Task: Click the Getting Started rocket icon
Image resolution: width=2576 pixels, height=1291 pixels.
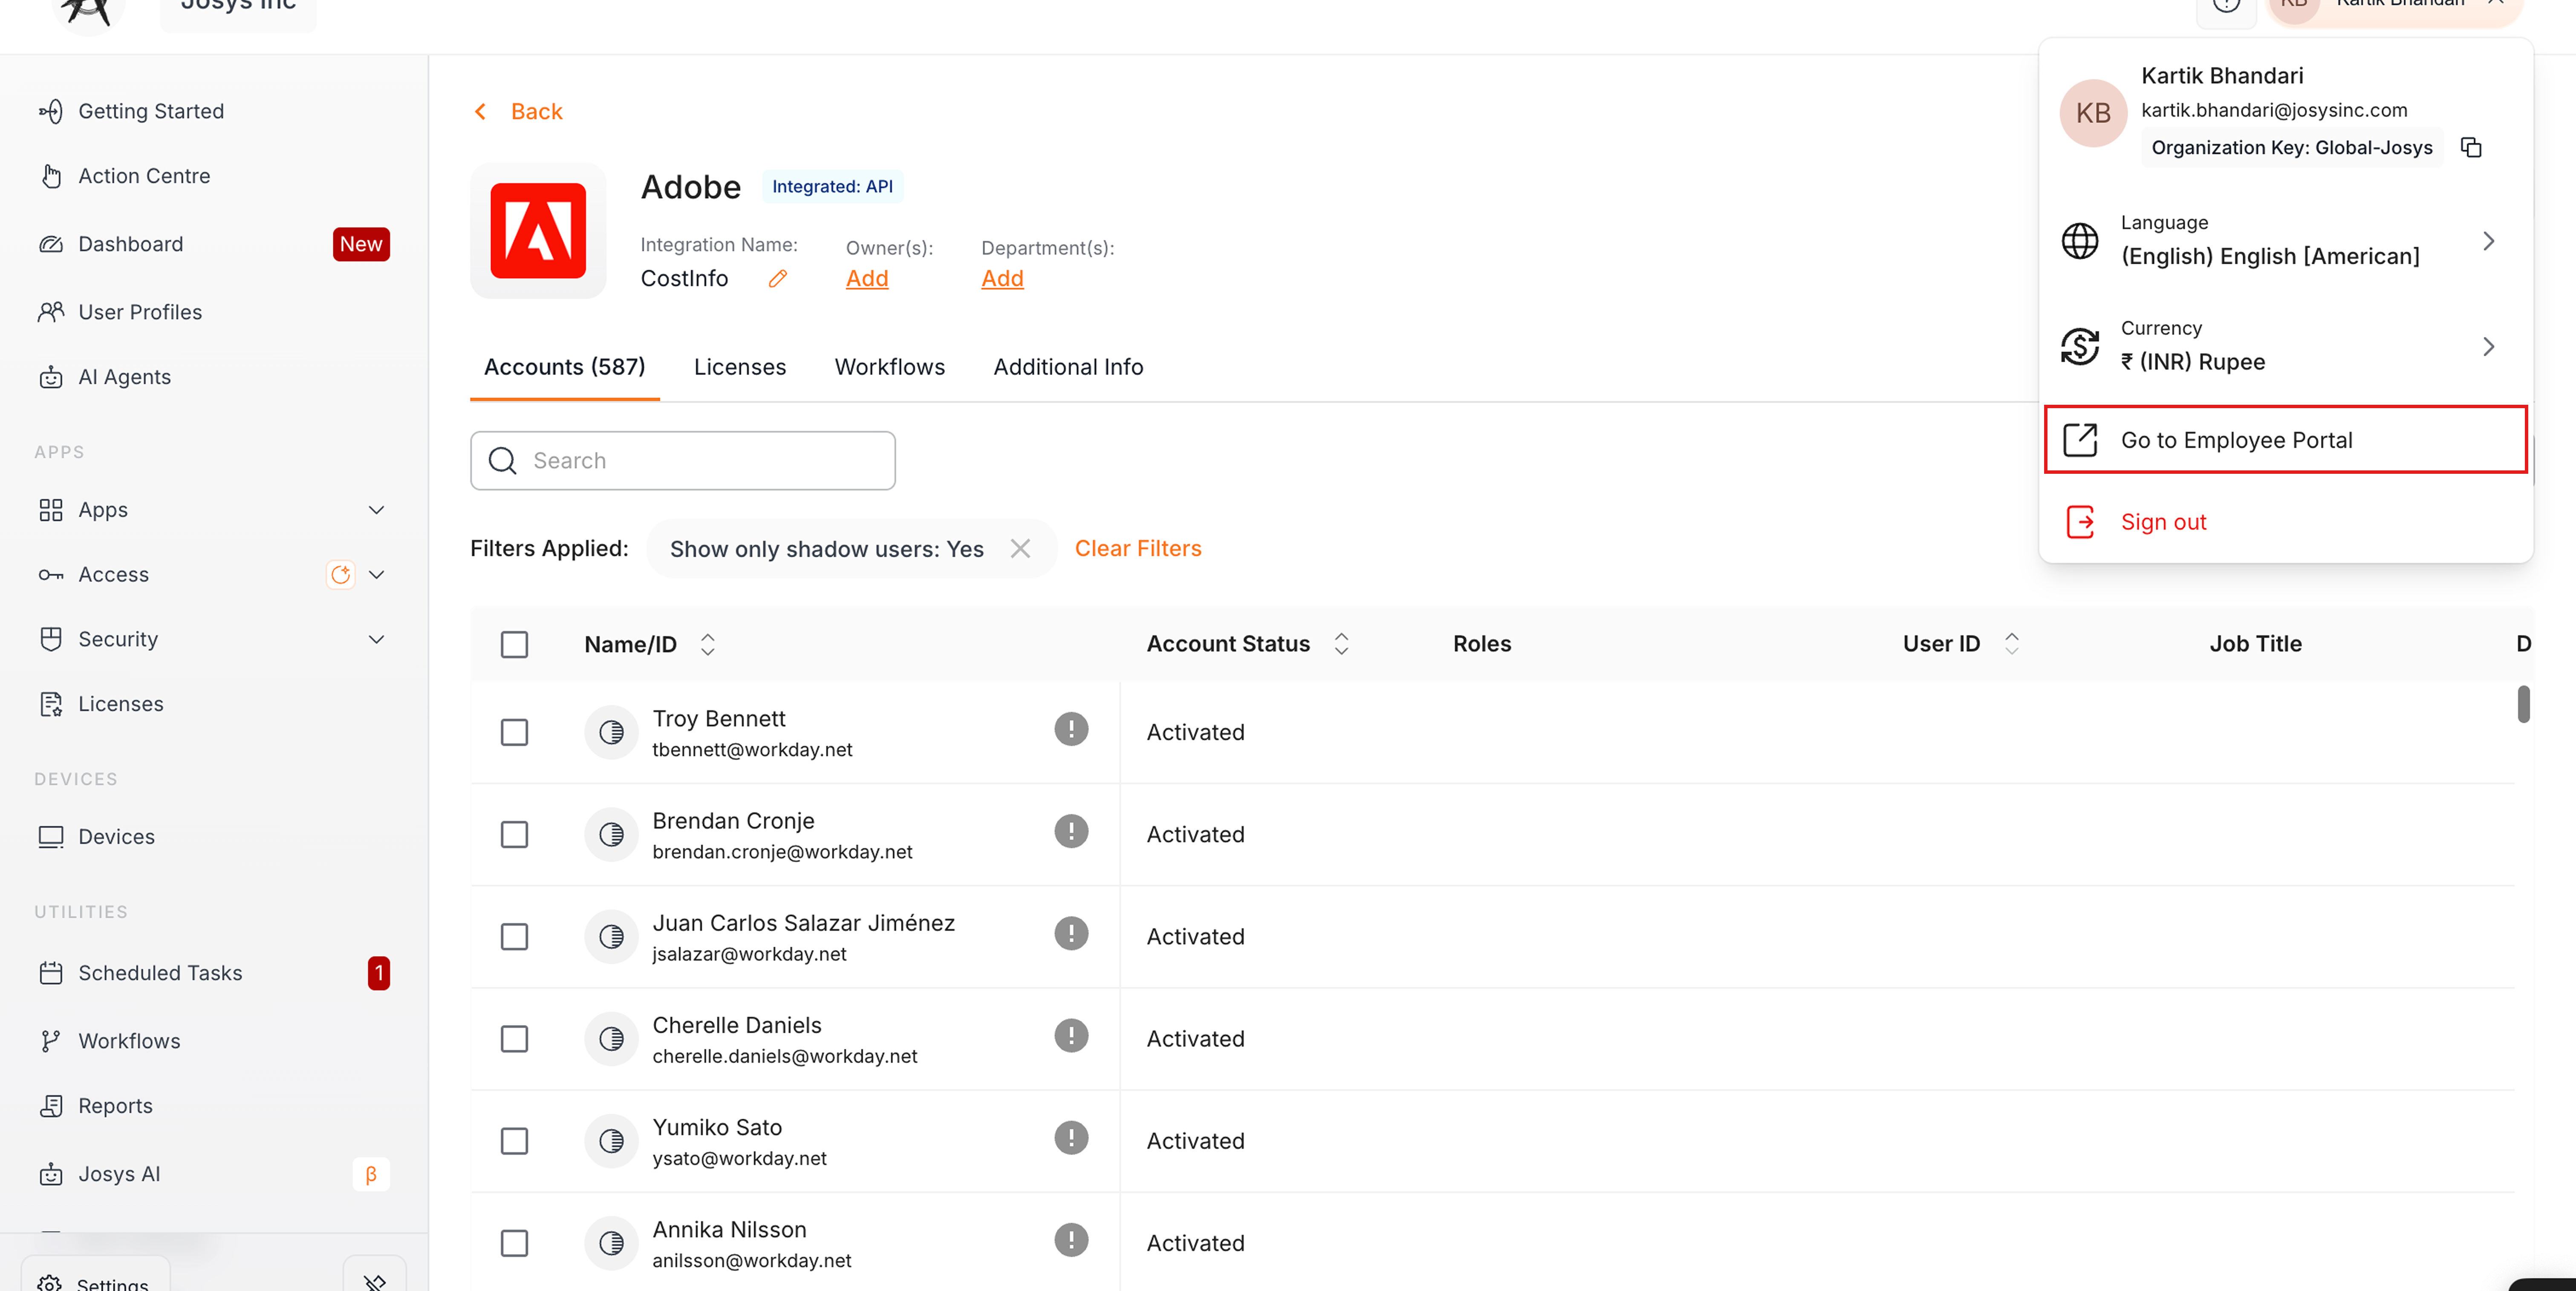Action: [x=51, y=111]
